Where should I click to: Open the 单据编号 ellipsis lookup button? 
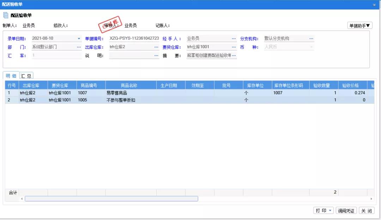point(156,39)
